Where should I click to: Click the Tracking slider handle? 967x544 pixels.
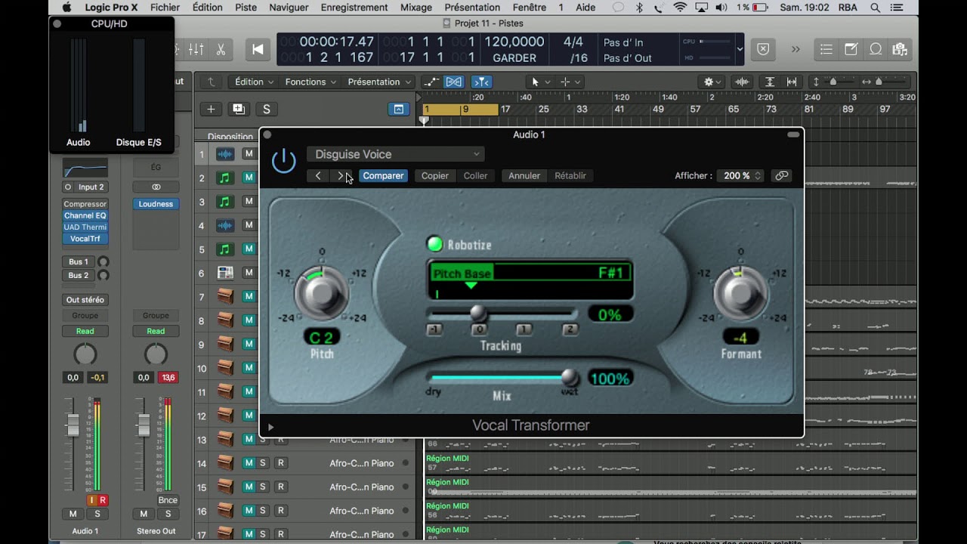click(477, 313)
